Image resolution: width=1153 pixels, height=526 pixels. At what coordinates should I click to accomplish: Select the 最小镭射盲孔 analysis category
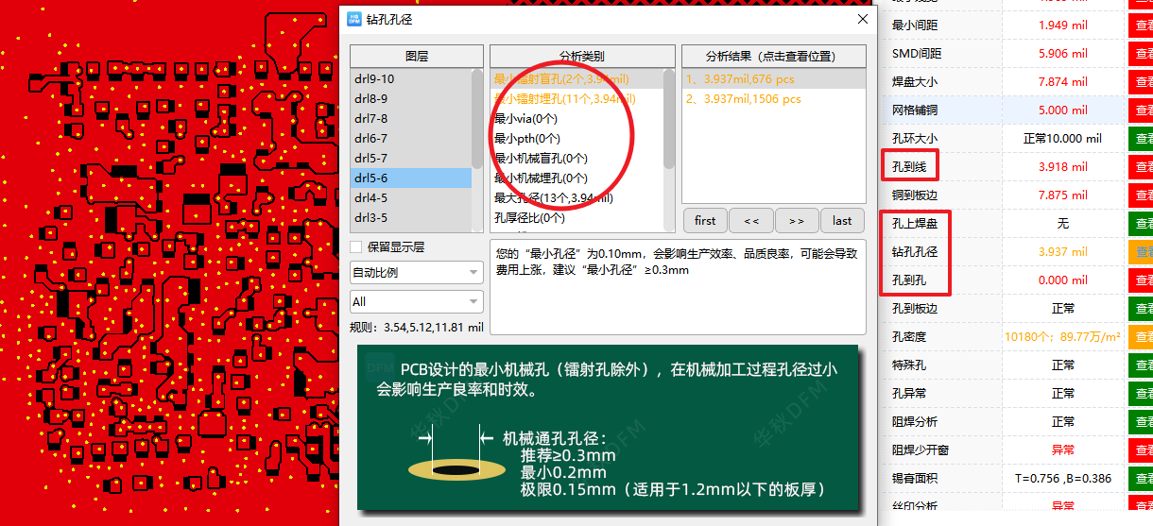(x=576, y=79)
